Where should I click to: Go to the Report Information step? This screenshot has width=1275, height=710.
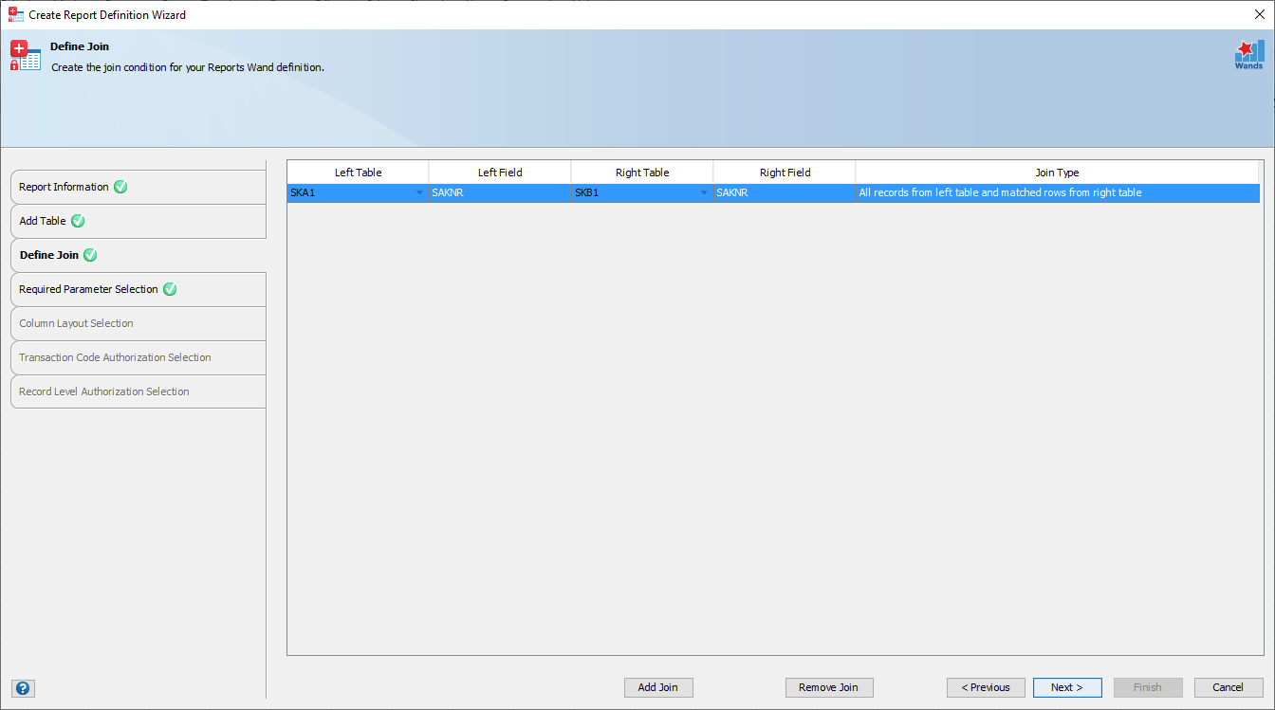tap(138, 187)
